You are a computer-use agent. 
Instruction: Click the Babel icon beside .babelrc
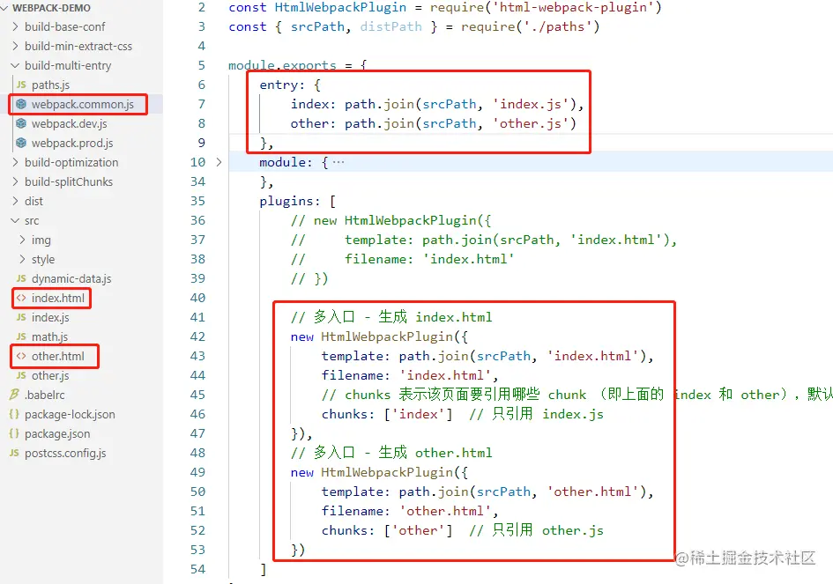click(14, 395)
